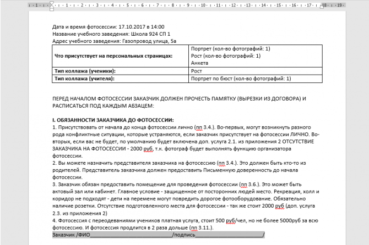Click the line starting '1. Присутствовать от начала'
Viewport: 369px width, 245px height.
[181, 127]
